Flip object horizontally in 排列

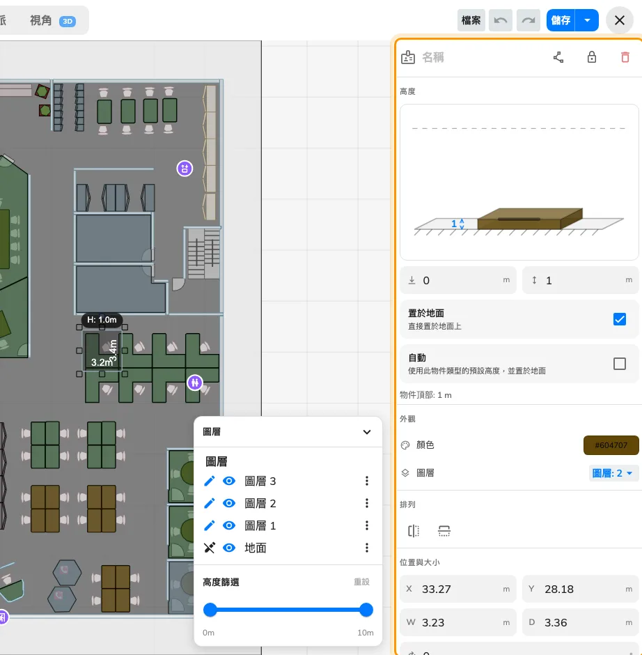[x=413, y=530]
